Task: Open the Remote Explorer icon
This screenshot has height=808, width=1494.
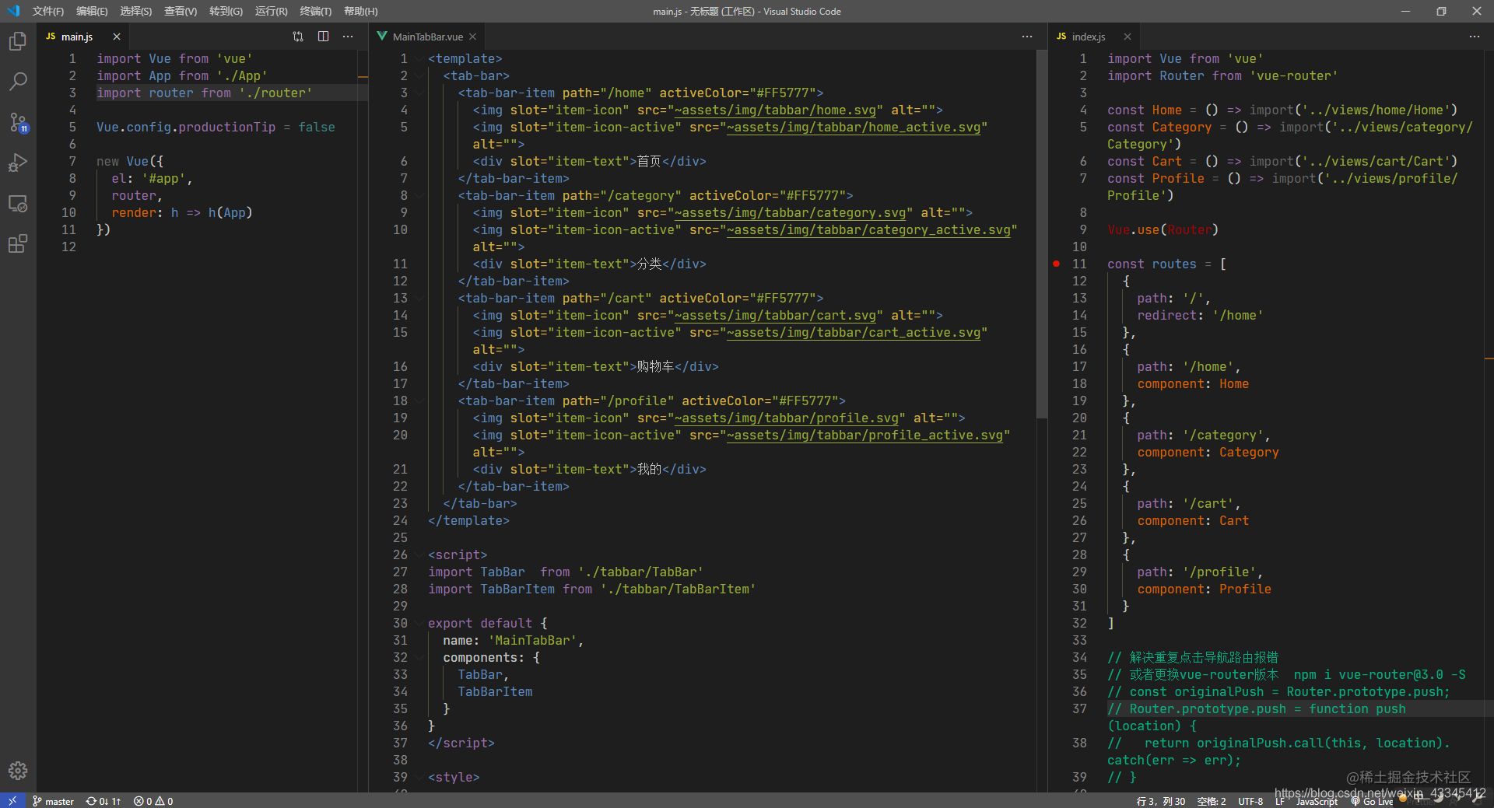Action: tap(18, 203)
